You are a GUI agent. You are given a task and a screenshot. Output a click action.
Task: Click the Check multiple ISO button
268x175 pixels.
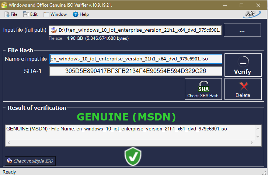tap(30, 161)
